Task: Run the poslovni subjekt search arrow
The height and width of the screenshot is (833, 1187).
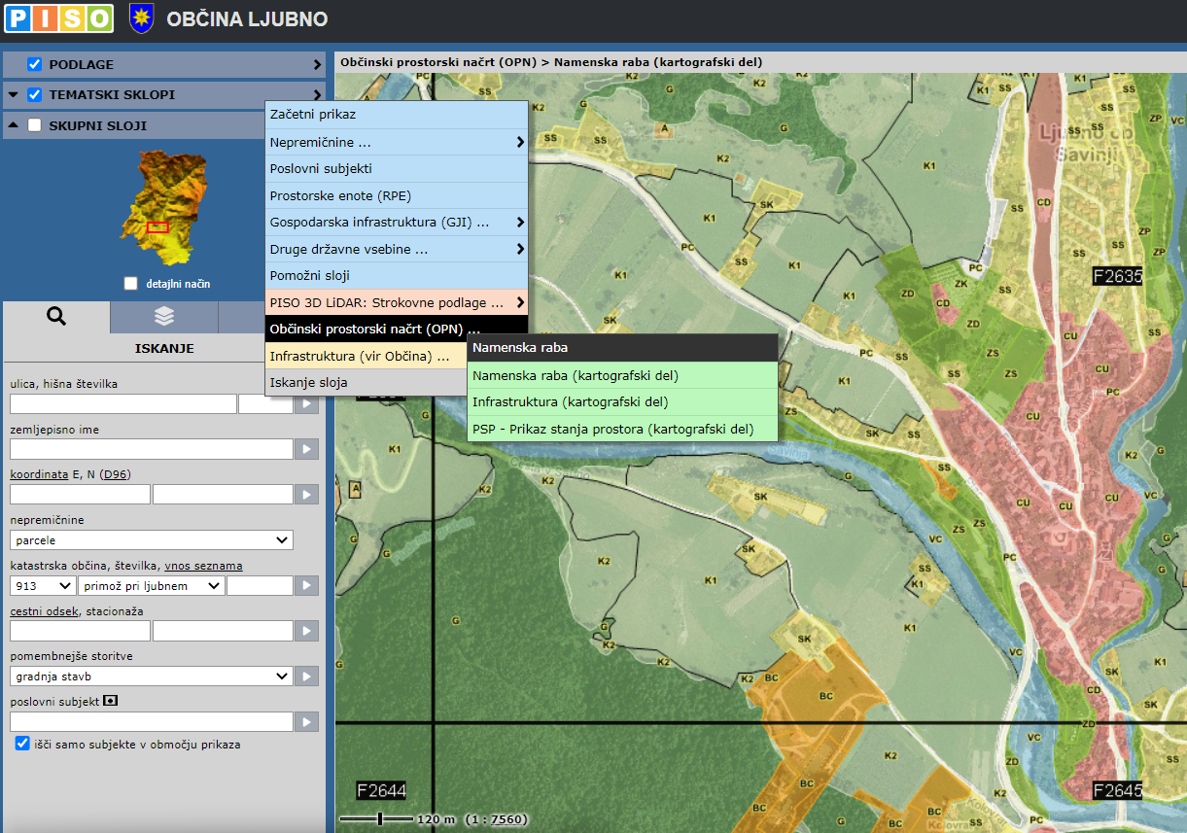Action: (x=306, y=721)
